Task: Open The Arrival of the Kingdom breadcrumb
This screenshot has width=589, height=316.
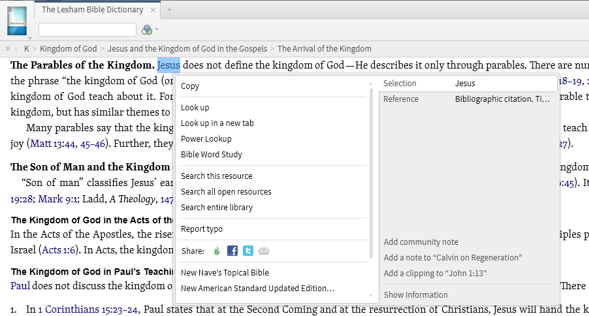Action: (x=325, y=49)
